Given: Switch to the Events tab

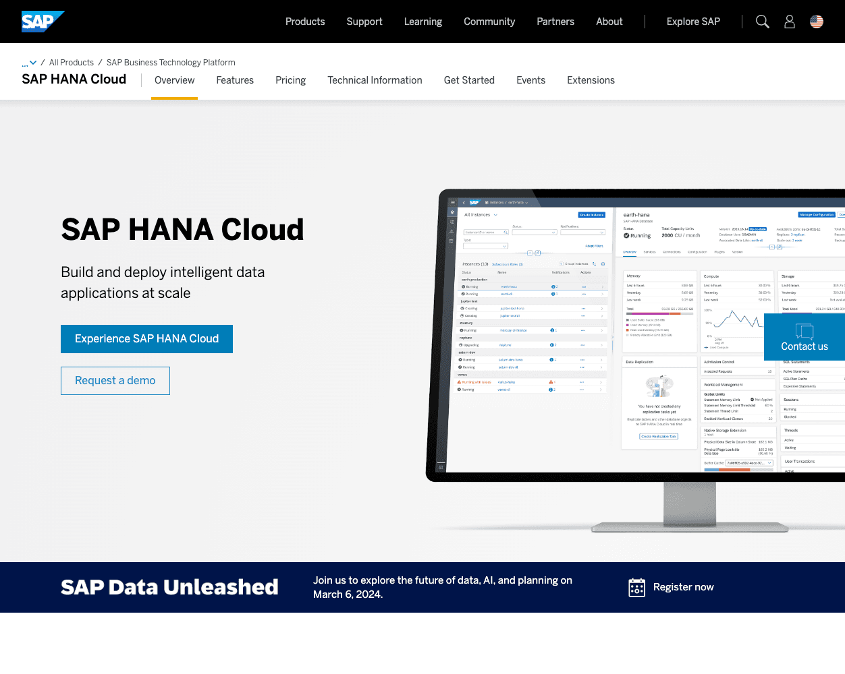Looking at the screenshot, I should click(x=530, y=80).
